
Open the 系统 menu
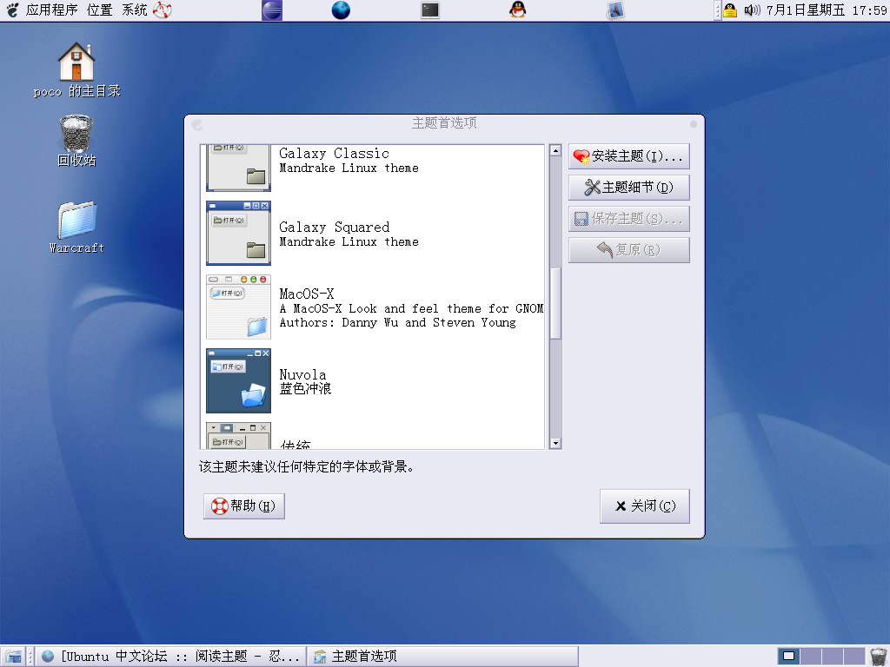click(x=135, y=10)
